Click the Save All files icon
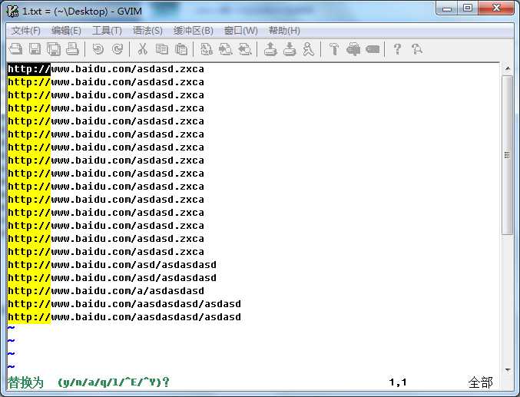Image resolution: width=520 pixels, height=397 pixels. (x=54, y=49)
